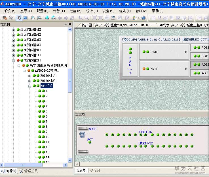209x177 pixels.
Task: Click the tree vertical scrollbar up arrow
Action: click(70, 29)
